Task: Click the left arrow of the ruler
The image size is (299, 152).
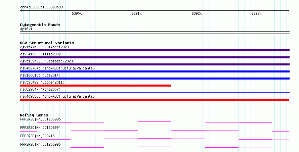Action: [21, 11]
